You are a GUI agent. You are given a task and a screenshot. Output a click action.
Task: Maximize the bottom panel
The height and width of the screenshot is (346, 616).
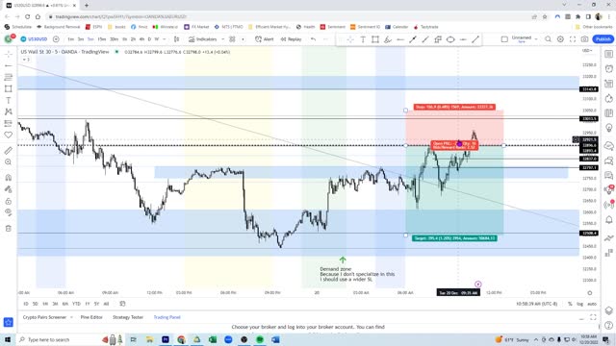pyautogui.click(x=593, y=317)
